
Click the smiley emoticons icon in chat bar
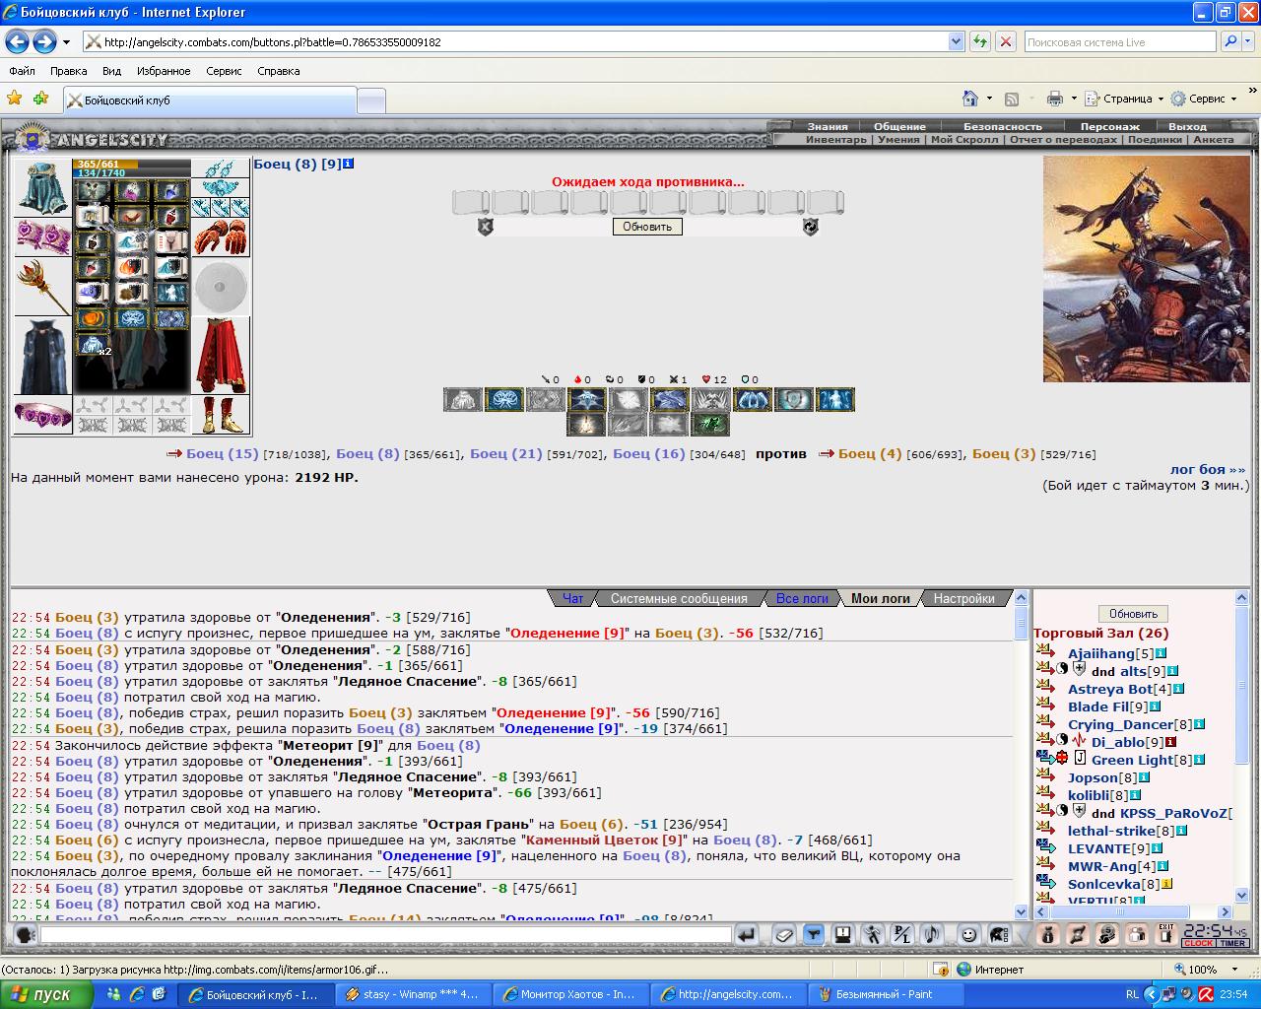click(968, 934)
